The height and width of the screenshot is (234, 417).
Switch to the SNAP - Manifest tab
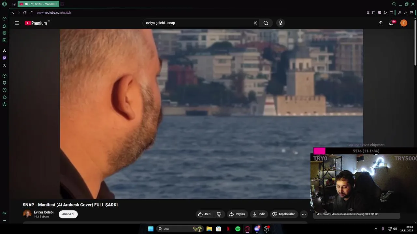[x=38, y=4]
